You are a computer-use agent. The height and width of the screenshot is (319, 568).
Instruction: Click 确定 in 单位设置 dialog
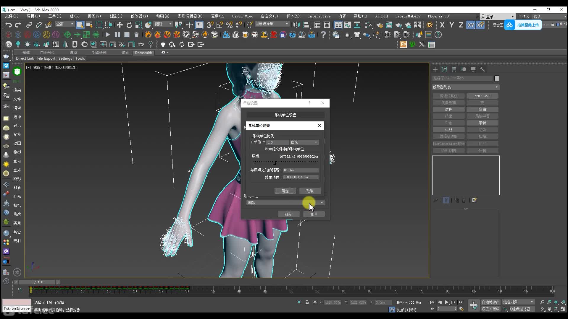[x=288, y=214]
